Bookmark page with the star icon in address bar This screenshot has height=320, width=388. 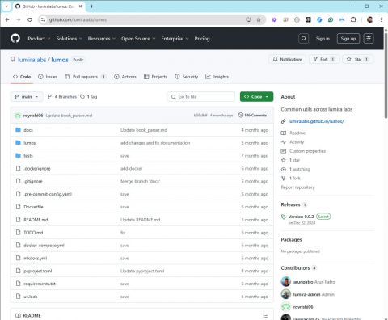click(259, 19)
